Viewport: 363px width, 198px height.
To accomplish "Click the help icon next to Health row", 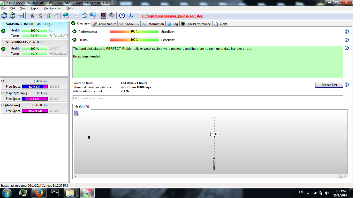I will coord(347,40).
